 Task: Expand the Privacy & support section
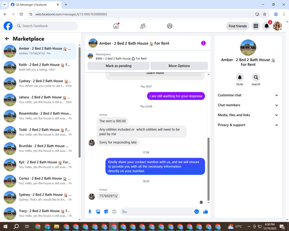[248, 125]
